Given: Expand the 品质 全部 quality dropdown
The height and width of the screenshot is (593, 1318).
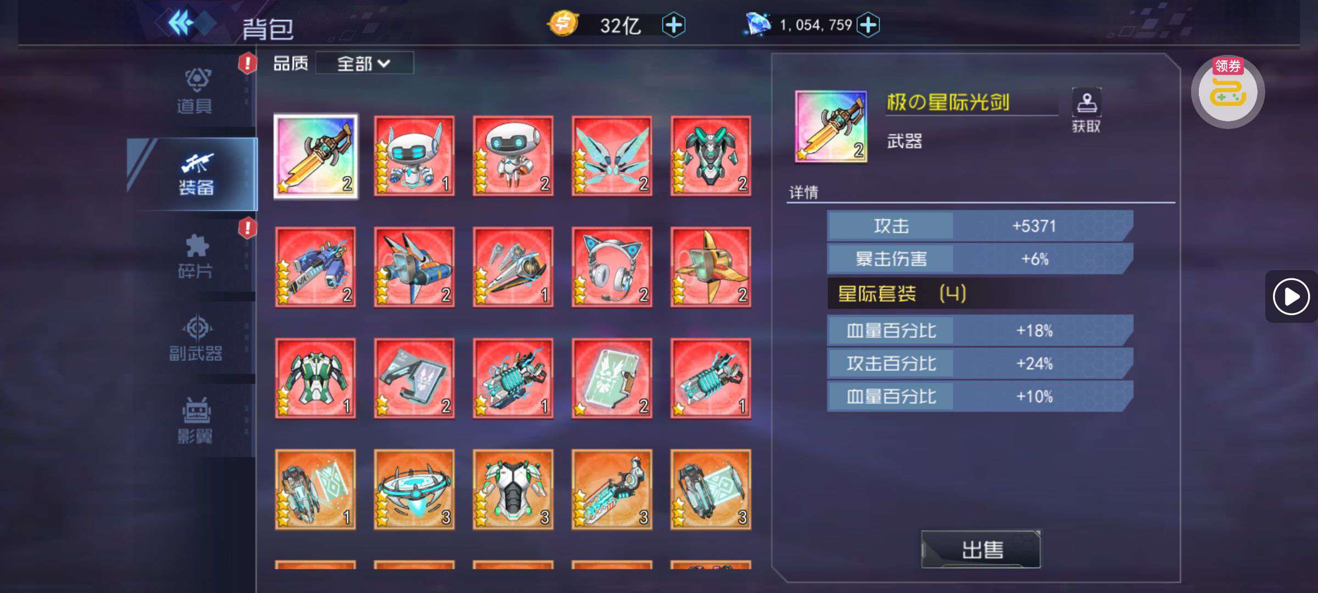Looking at the screenshot, I should [364, 64].
